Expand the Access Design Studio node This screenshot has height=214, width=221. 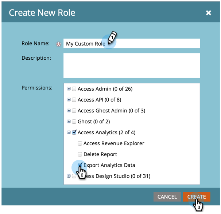[x=69, y=176]
